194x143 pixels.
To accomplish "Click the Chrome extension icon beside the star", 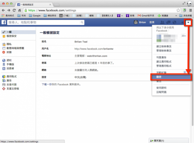I will click(185, 10).
